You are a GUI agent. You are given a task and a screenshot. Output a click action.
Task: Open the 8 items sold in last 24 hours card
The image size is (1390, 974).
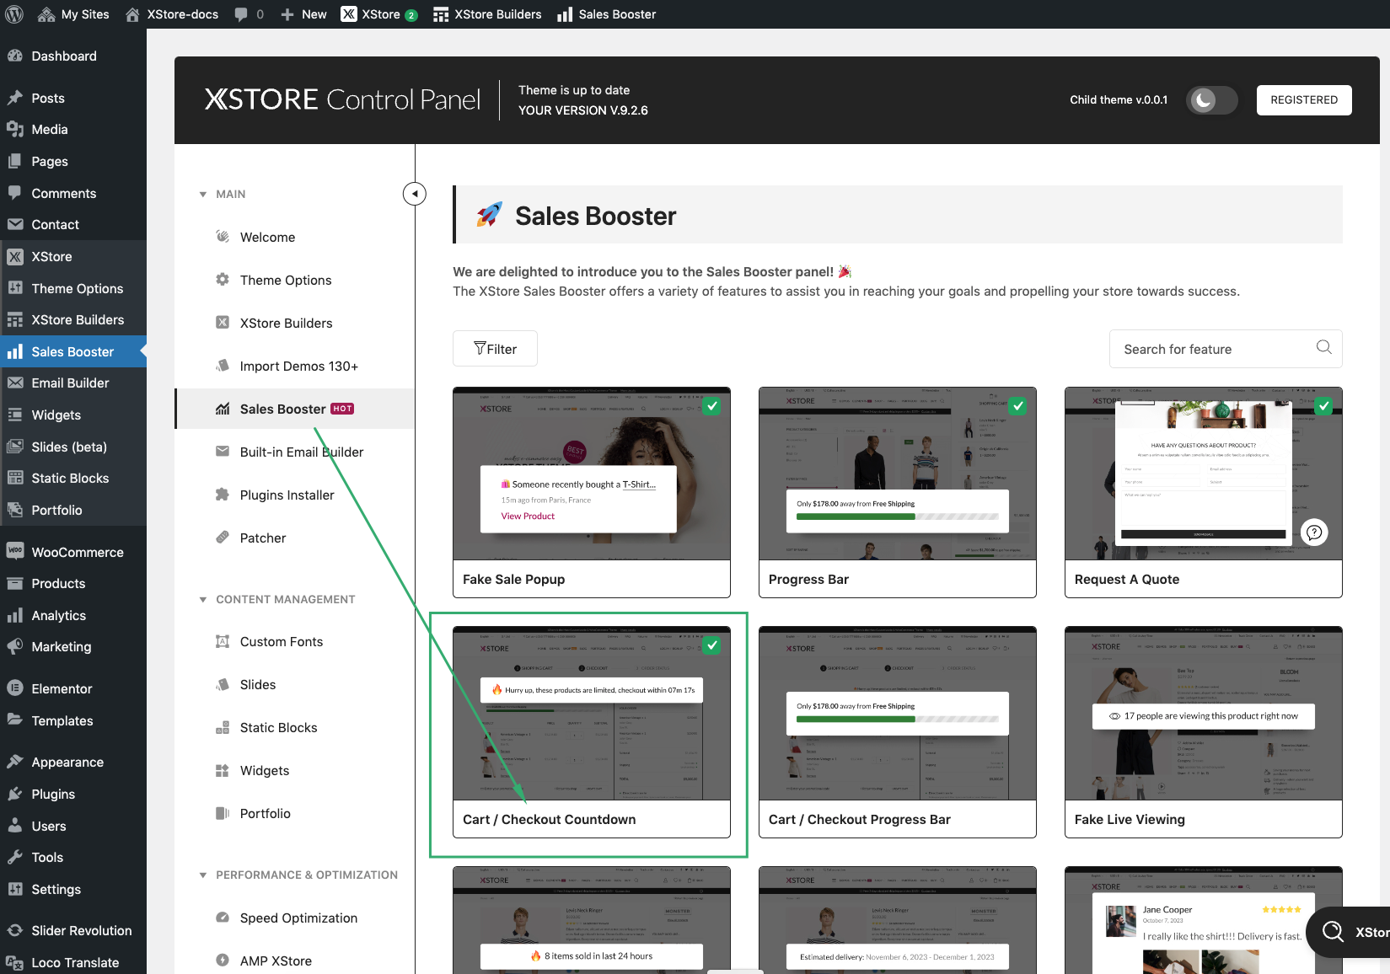point(592,920)
